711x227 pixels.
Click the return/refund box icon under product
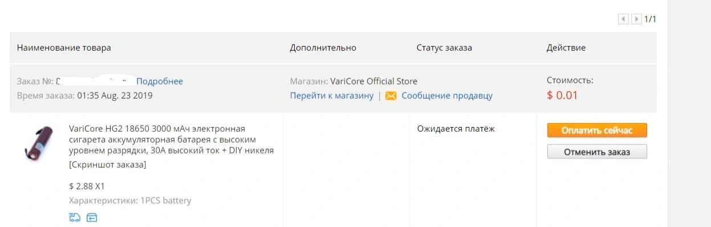click(x=92, y=217)
